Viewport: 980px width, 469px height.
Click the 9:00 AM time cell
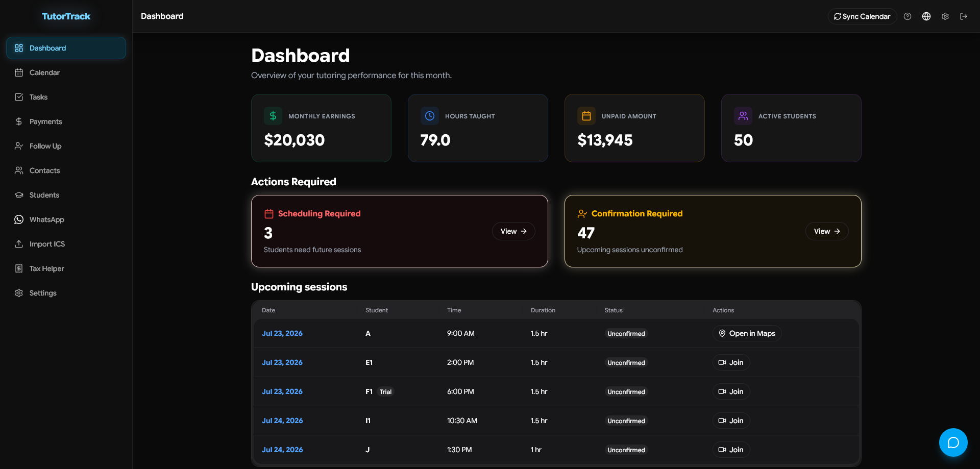point(461,333)
